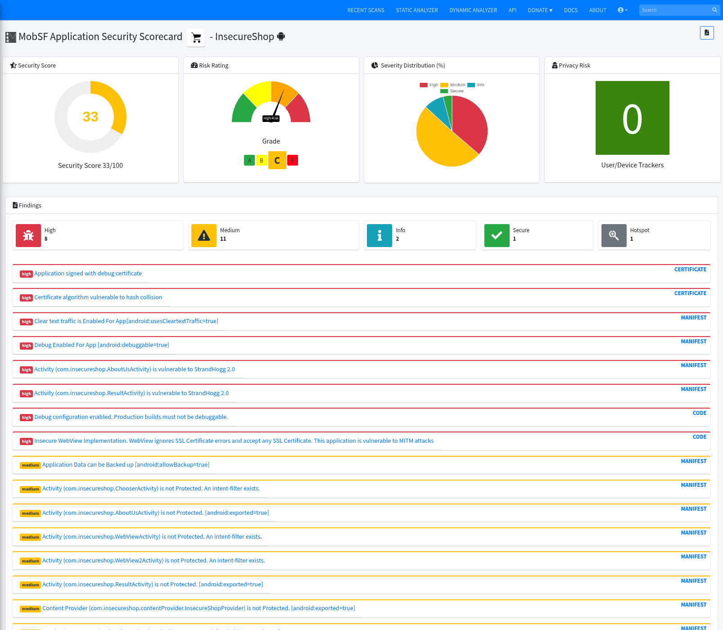723x630 pixels.
Task: Toggle Info series in pie legend
Action: pyautogui.click(x=476, y=85)
